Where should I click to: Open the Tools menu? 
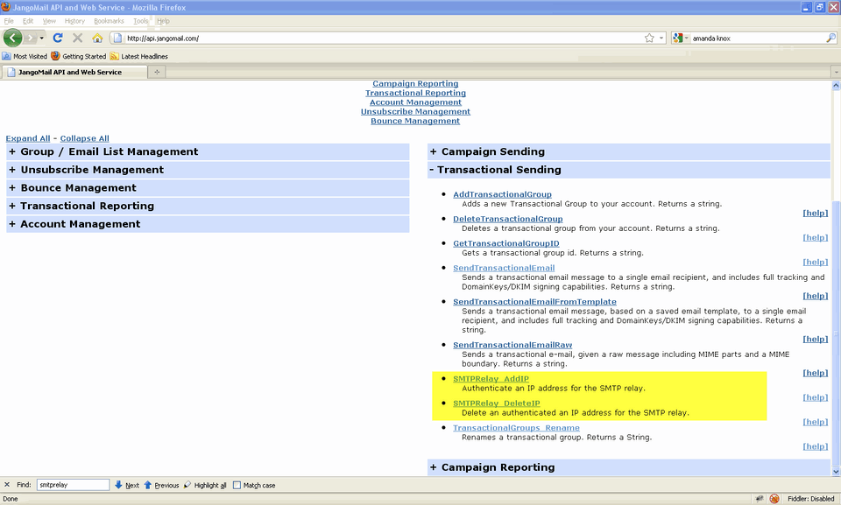point(140,21)
